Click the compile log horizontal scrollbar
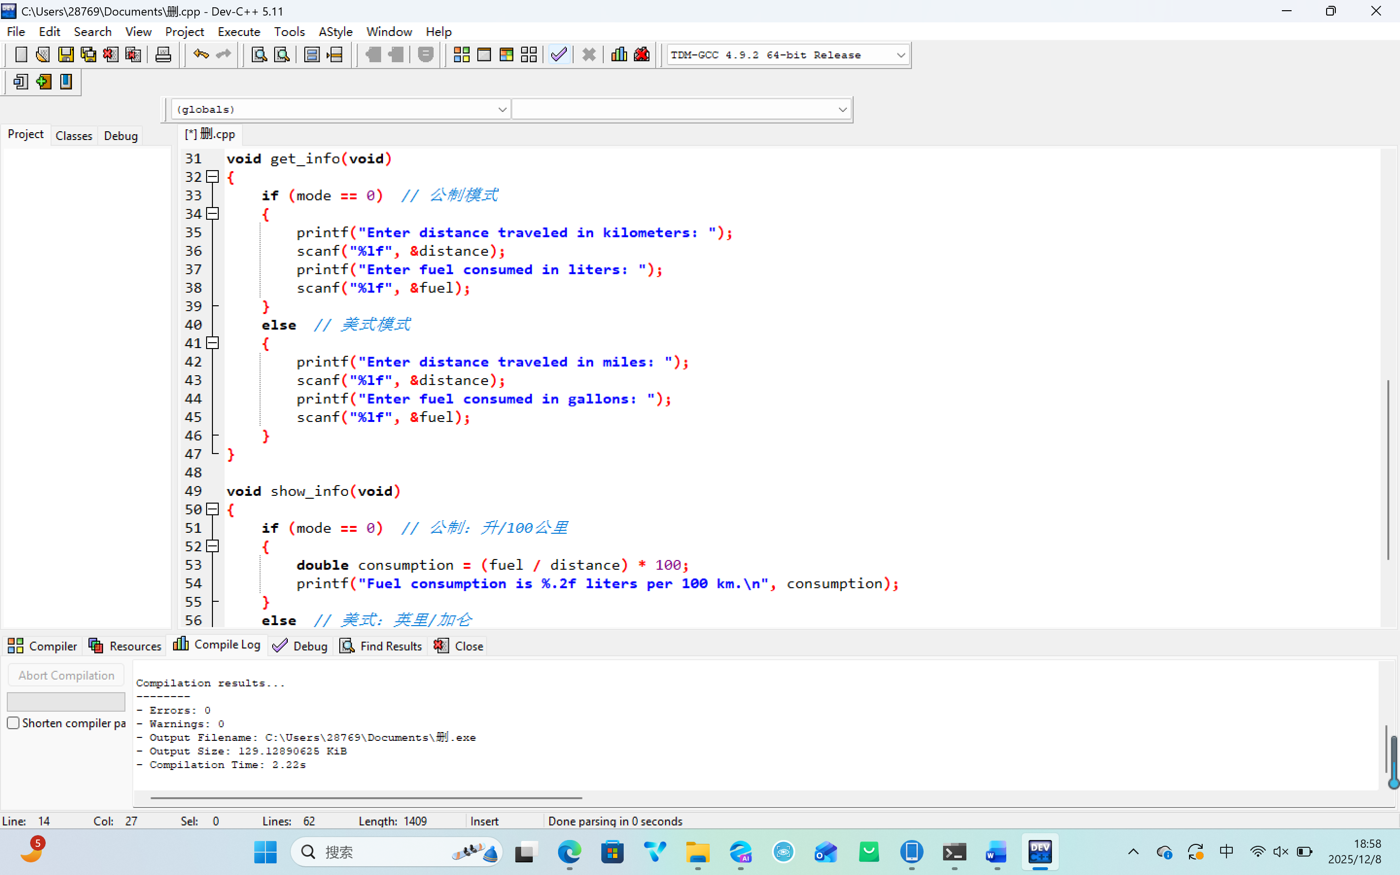Viewport: 1400px width, 875px height. coord(366,798)
